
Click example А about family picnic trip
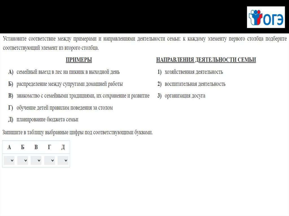(x=64, y=72)
